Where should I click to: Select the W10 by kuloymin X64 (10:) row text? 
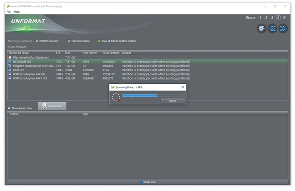tap(29, 78)
